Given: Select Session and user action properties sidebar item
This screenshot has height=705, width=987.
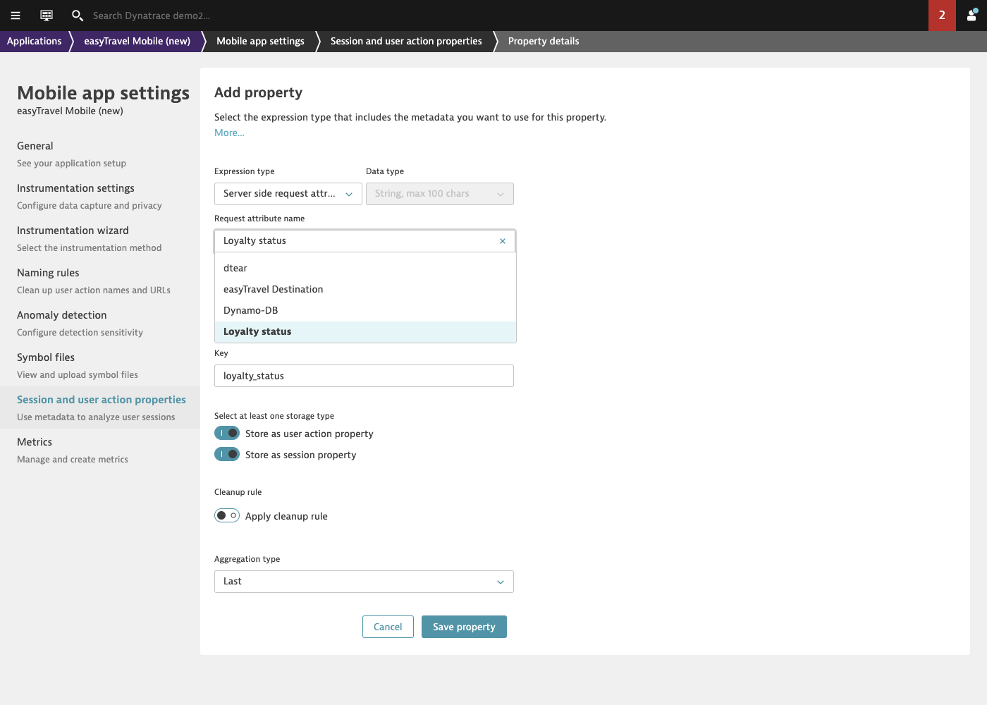Looking at the screenshot, I should pyautogui.click(x=100, y=407).
